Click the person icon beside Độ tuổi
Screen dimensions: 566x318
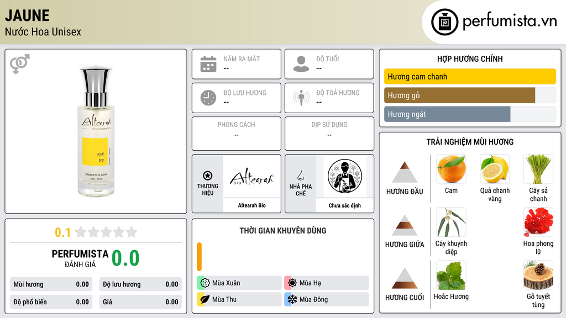click(x=301, y=64)
